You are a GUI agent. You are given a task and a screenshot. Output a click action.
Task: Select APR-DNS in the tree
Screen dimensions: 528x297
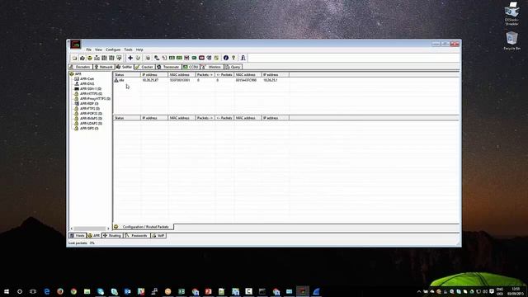87,84
